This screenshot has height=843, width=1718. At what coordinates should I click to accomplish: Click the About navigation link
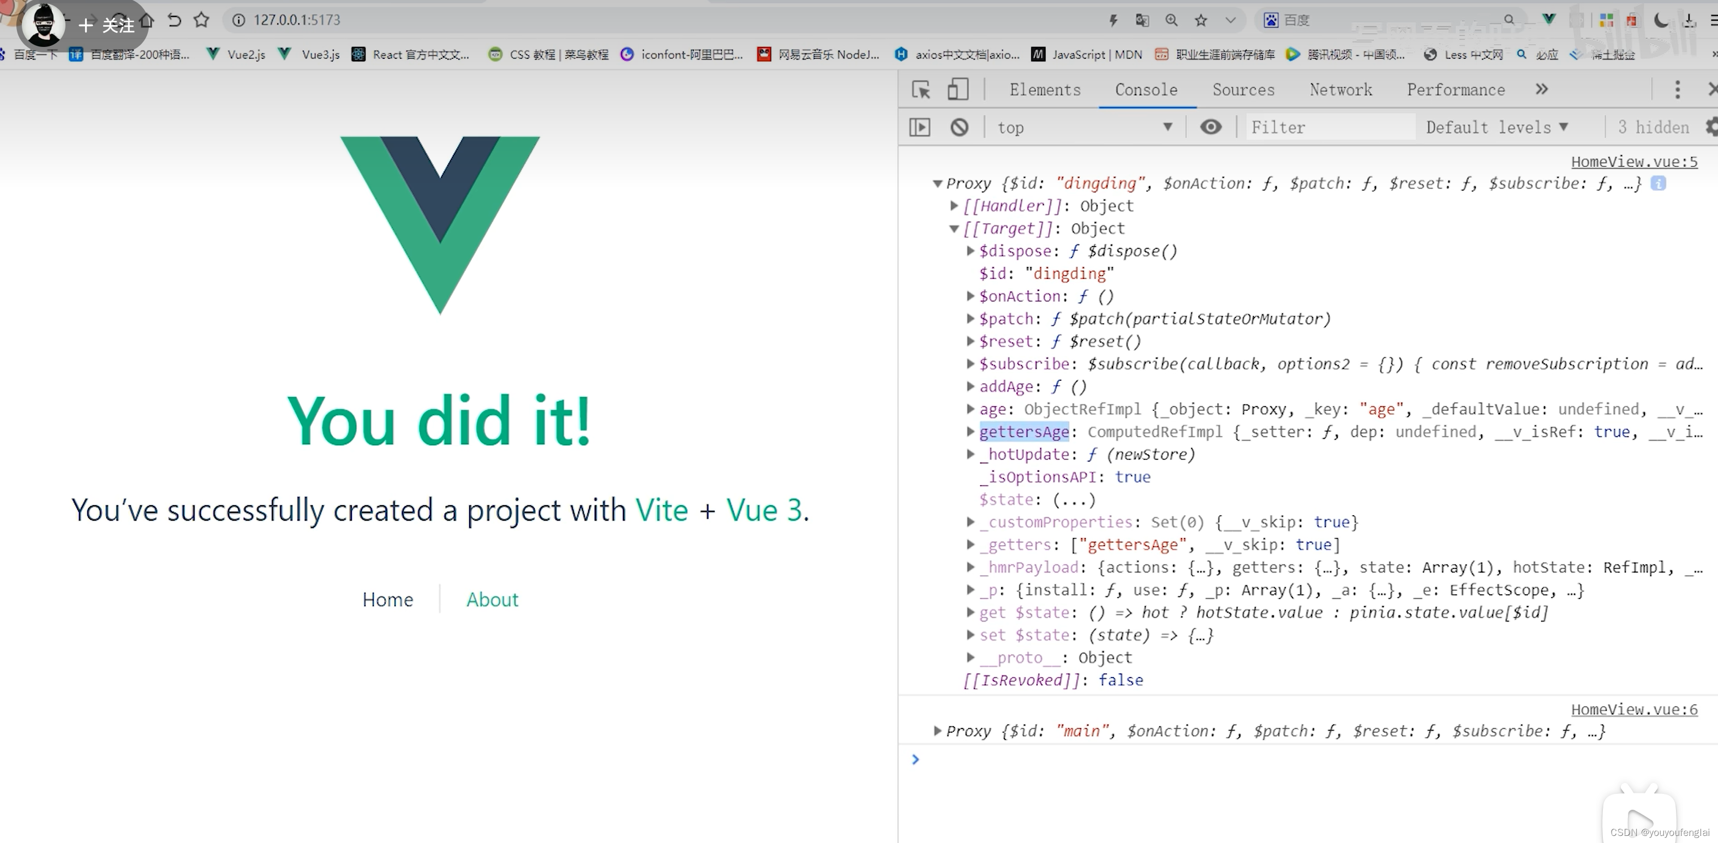492,599
